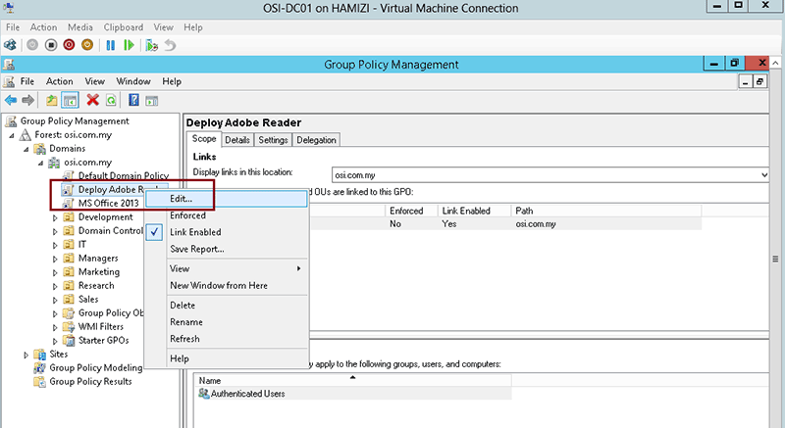The width and height of the screenshot is (785, 428).
Task: Expand the Managers OU
Action: (55, 259)
